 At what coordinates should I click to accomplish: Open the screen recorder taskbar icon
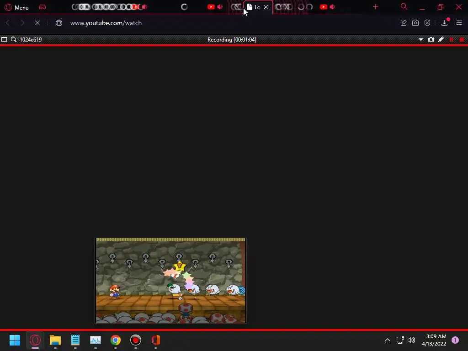135,340
